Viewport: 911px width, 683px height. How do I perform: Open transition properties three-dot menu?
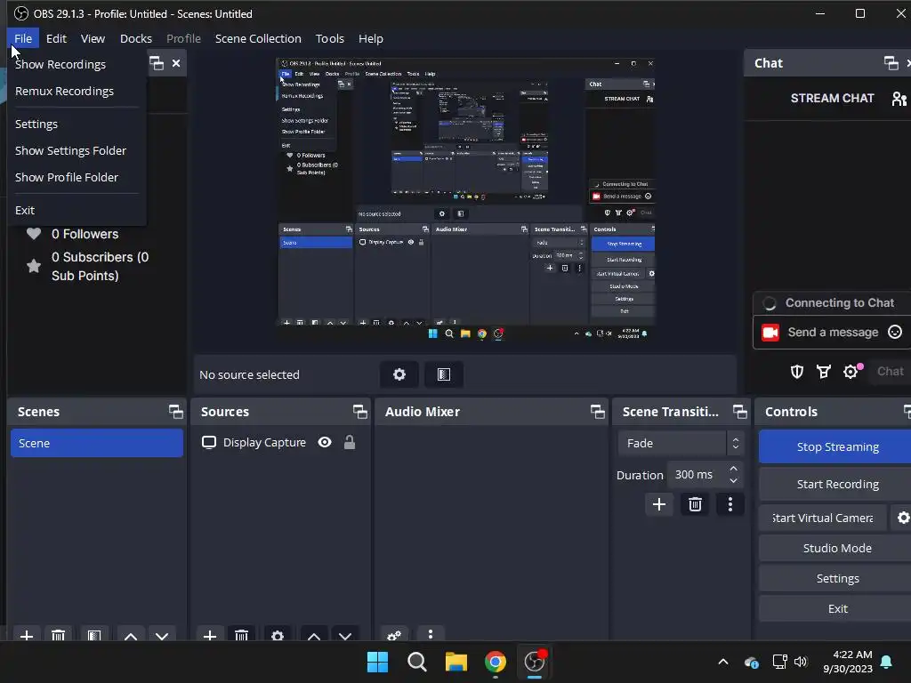coord(730,504)
